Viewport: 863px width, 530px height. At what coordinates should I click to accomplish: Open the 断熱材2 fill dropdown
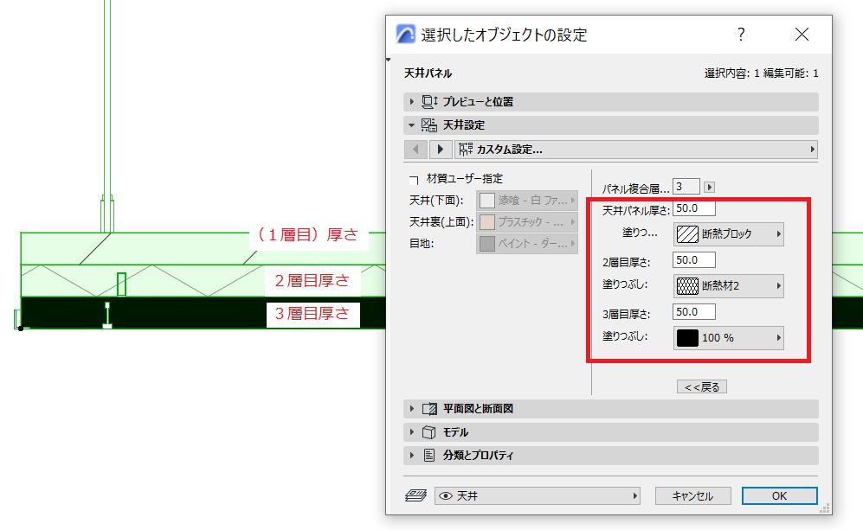click(x=729, y=286)
